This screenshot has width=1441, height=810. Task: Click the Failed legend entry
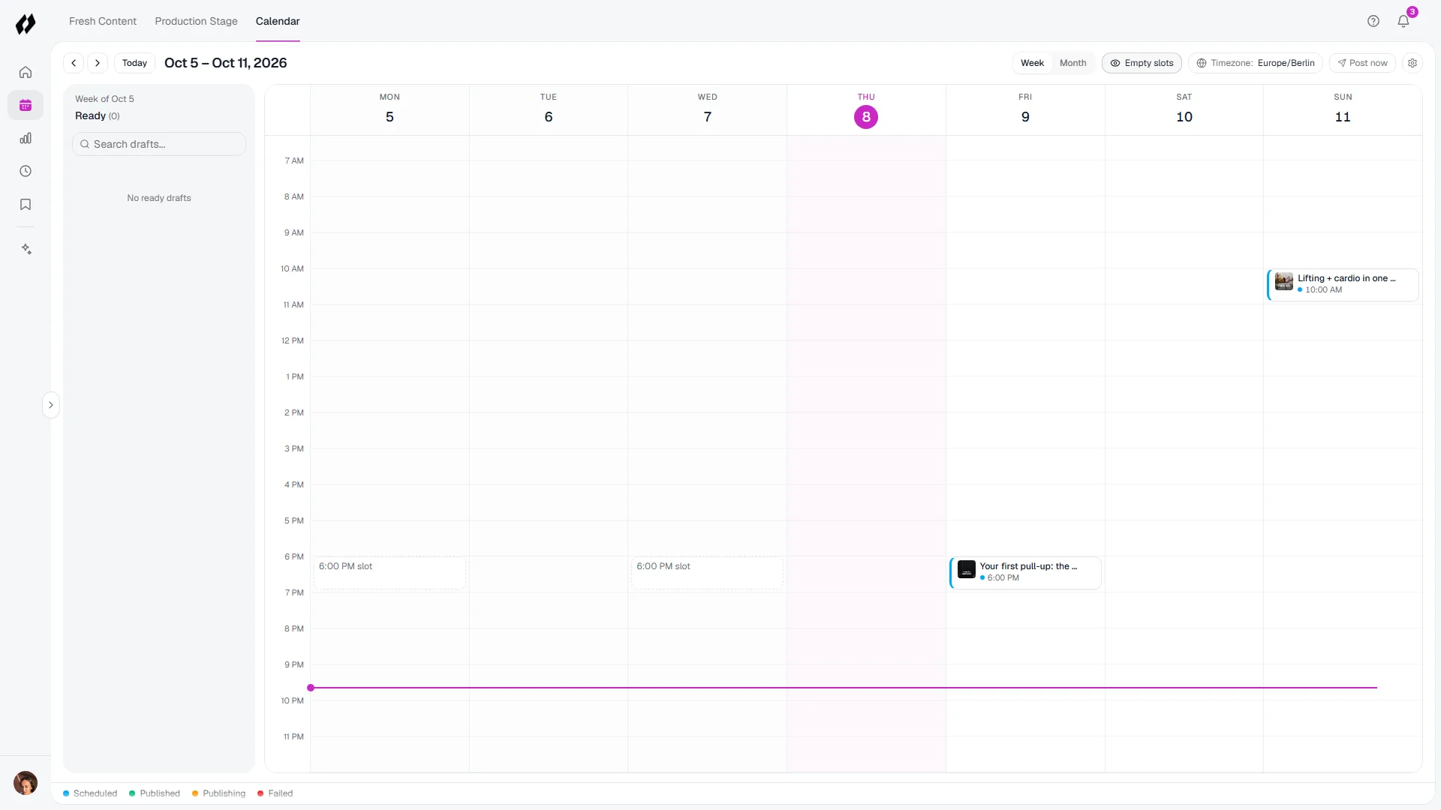275,793
